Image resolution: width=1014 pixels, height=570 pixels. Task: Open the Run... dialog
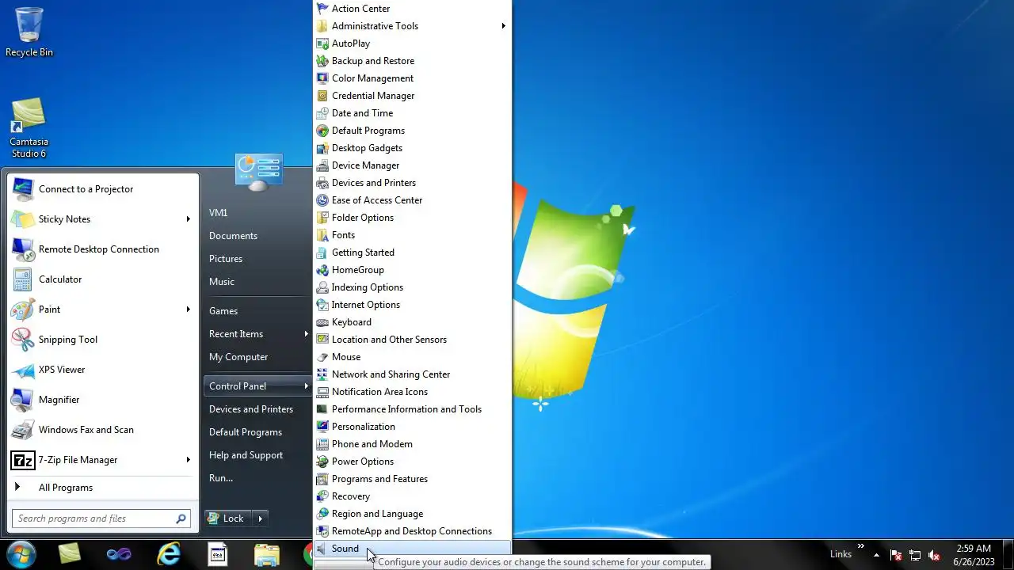click(x=221, y=478)
